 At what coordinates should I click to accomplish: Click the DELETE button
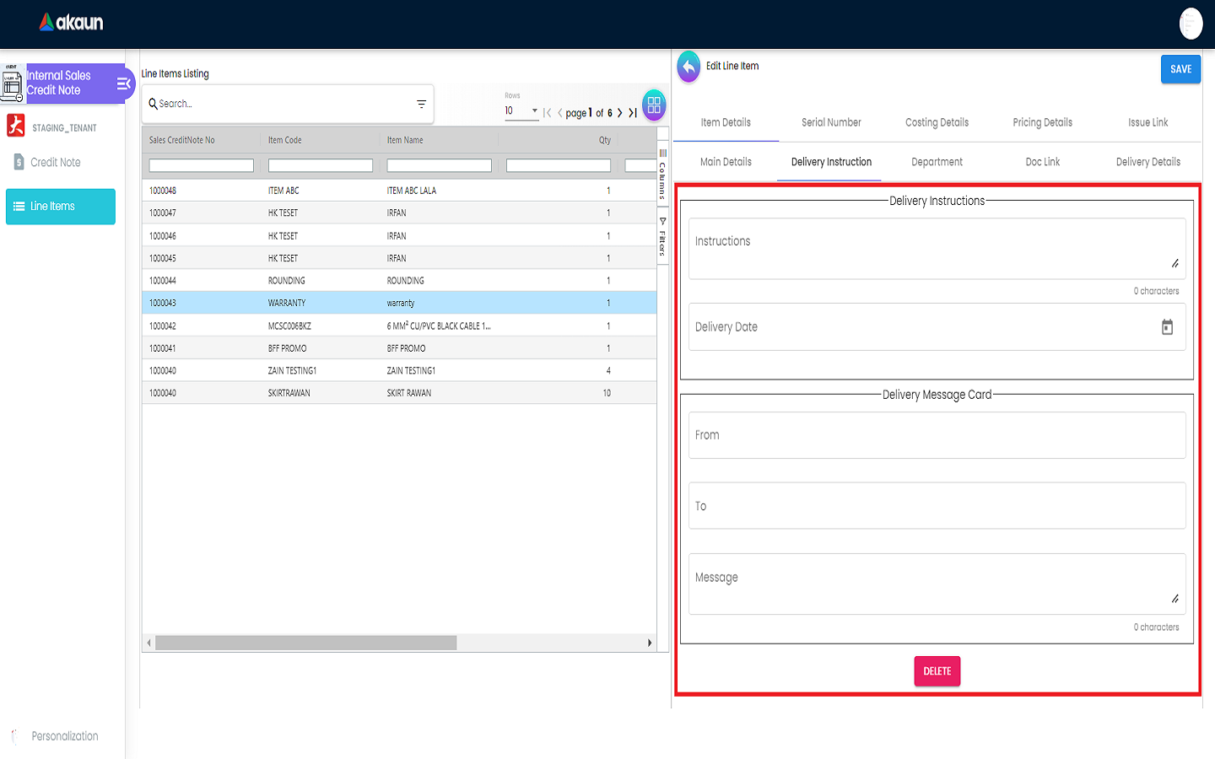[937, 671]
